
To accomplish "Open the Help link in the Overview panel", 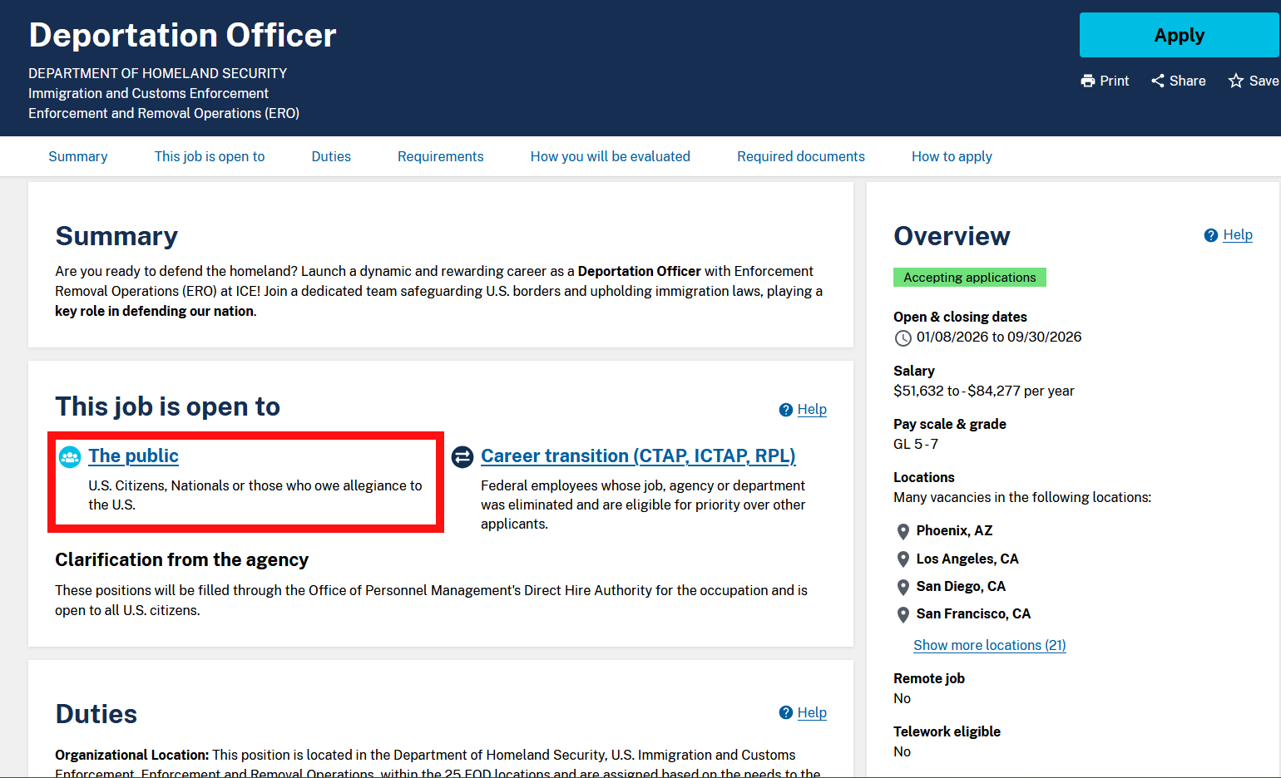I will (1238, 235).
